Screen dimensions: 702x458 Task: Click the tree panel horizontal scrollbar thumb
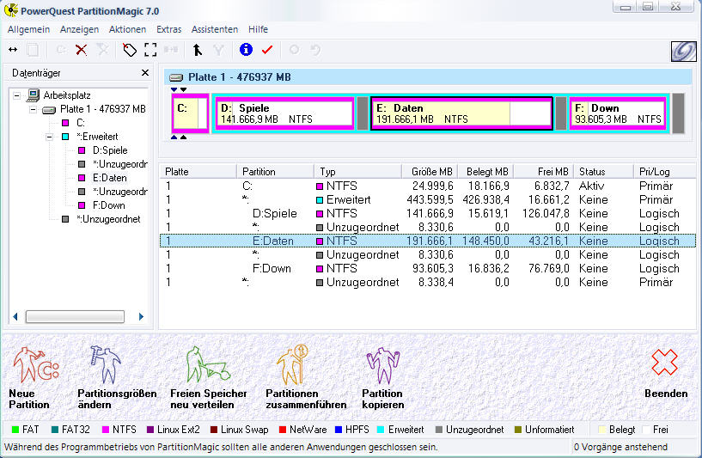click(x=75, y=317)
